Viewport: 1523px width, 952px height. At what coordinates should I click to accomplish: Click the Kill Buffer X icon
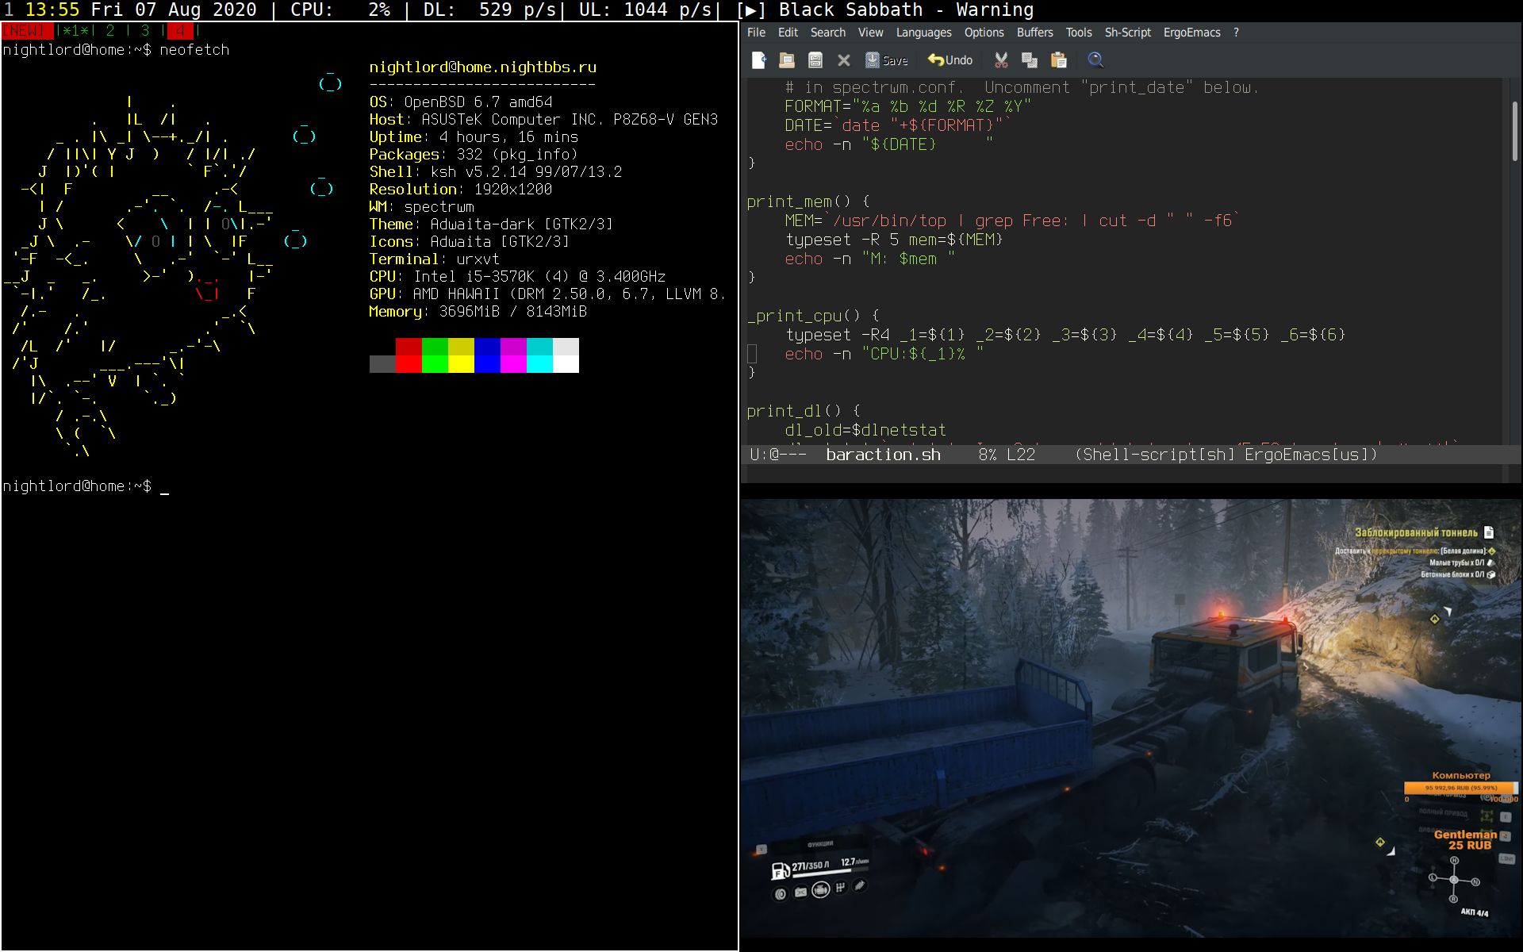[x=844, y=60]
